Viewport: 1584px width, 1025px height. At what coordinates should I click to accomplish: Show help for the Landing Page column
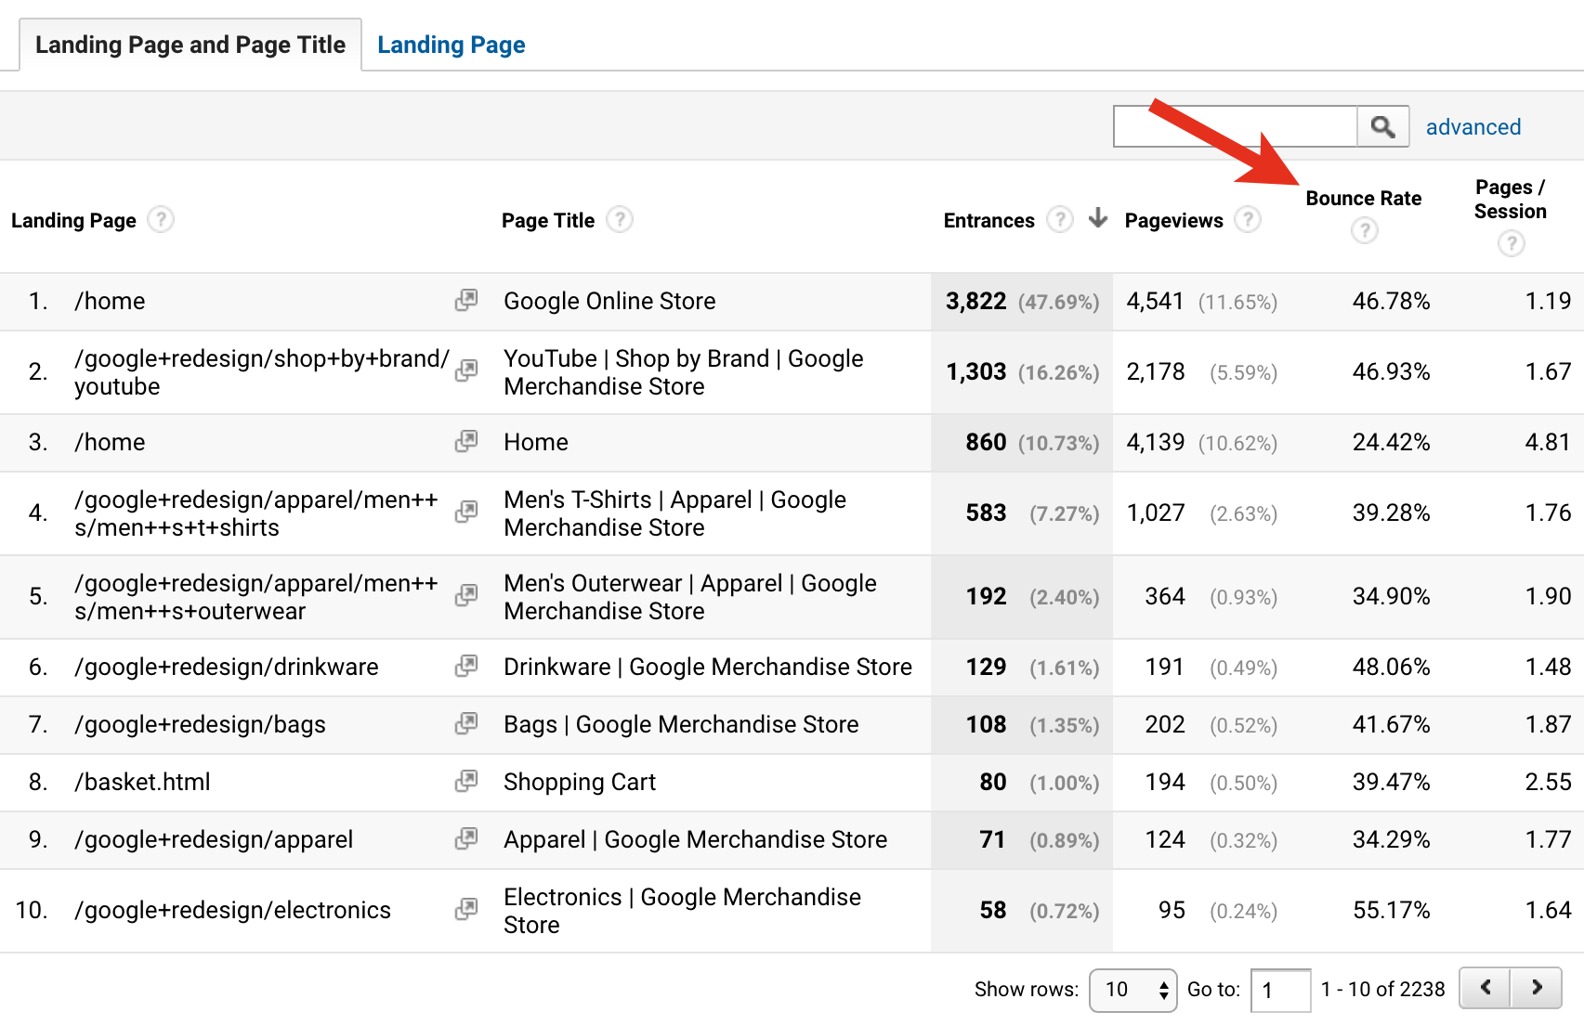(161, 220)
